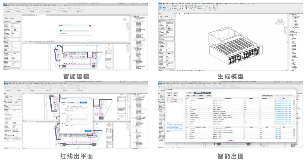Click the 3D view type icon in 生成模型 properties

tap(161, 17)
